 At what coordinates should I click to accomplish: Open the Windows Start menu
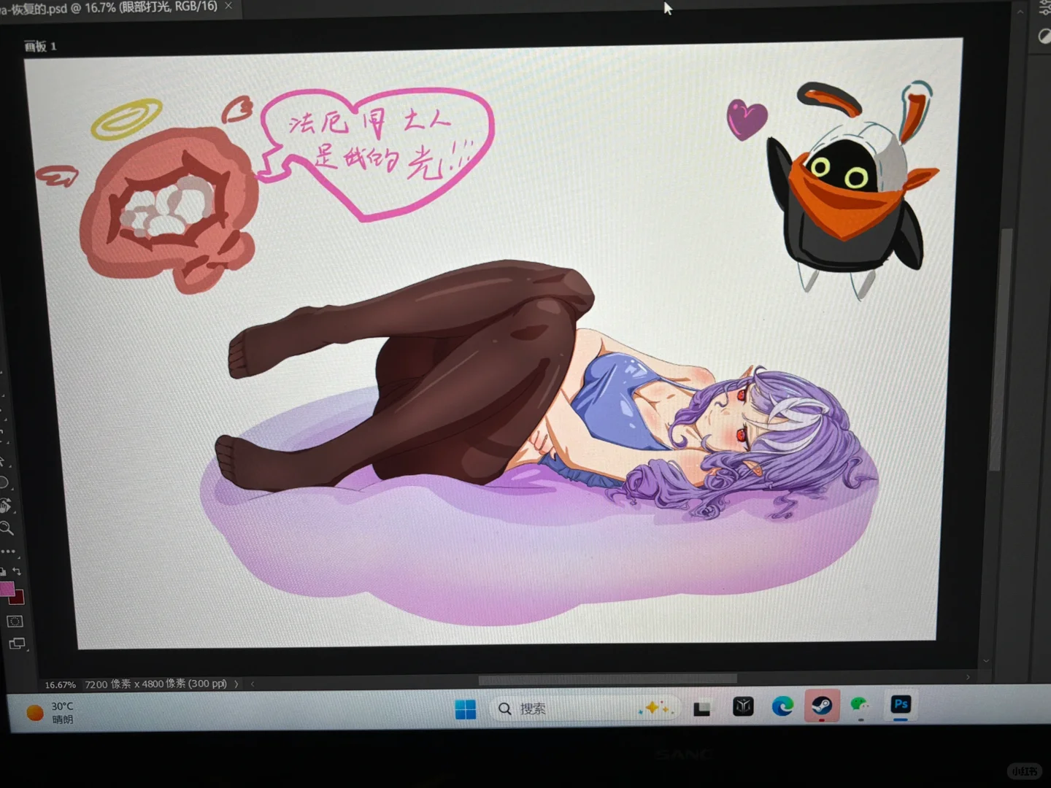coord(465,708)
